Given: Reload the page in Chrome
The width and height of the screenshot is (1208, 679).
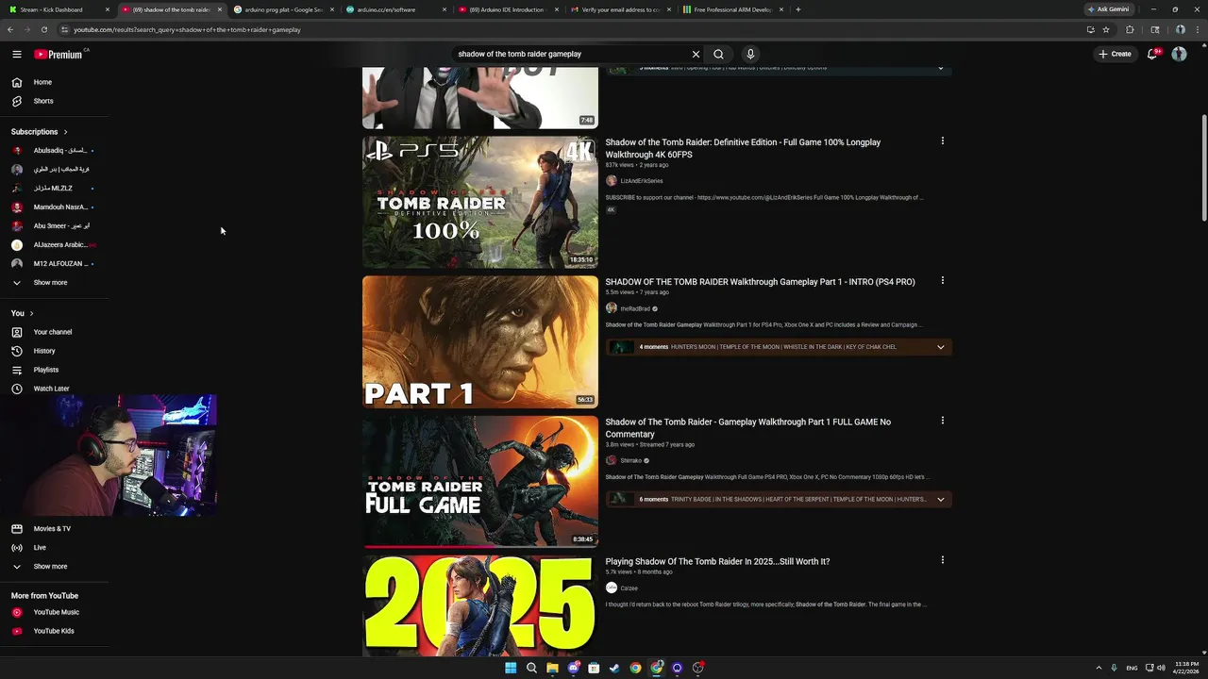Looking at the screenshot, I should [43, 29].
